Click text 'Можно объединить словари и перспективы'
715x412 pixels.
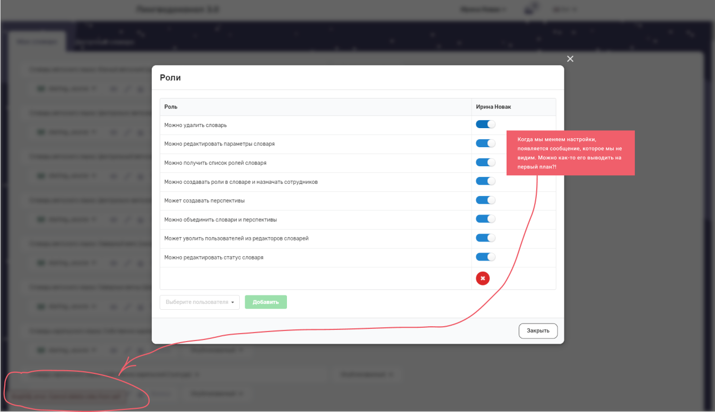coord(221,220)
